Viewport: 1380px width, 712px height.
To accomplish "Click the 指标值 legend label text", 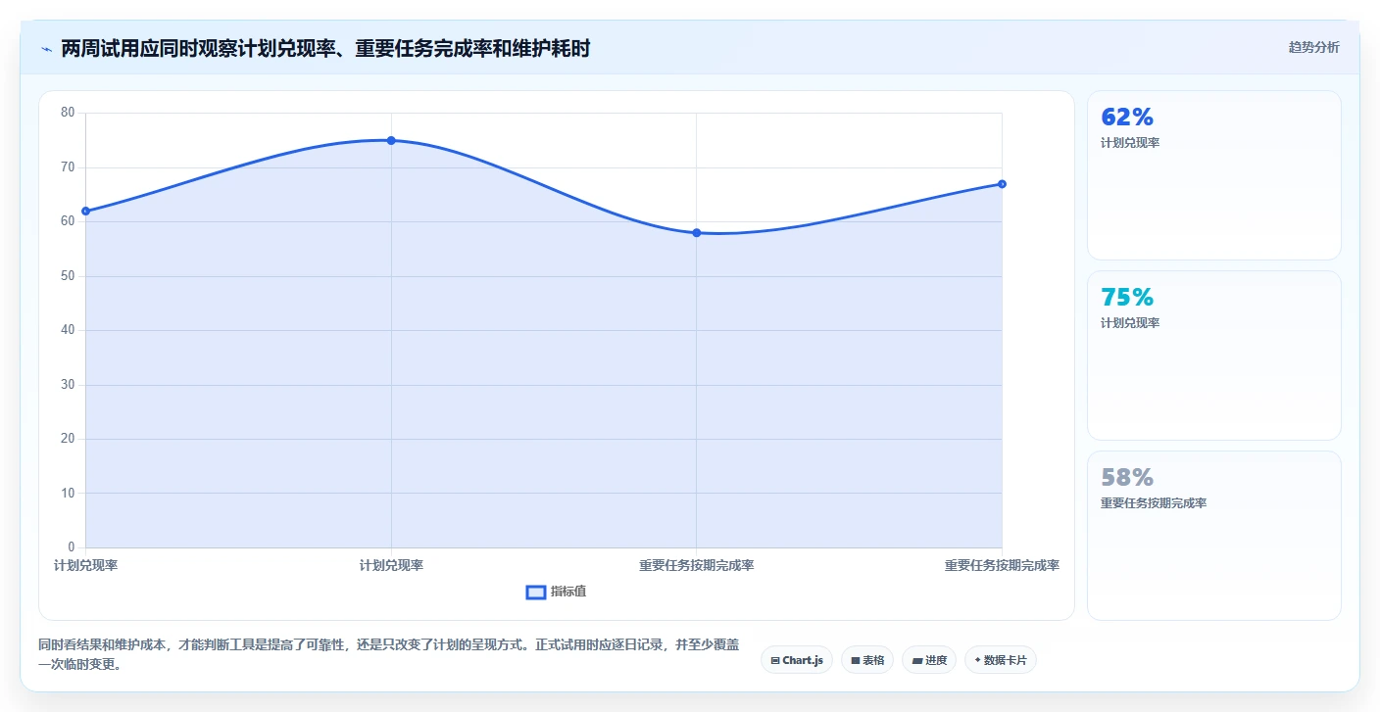I will (x=568, y=592).
